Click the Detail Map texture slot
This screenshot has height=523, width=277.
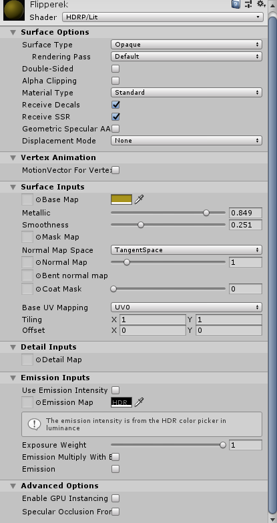point(27,360)
